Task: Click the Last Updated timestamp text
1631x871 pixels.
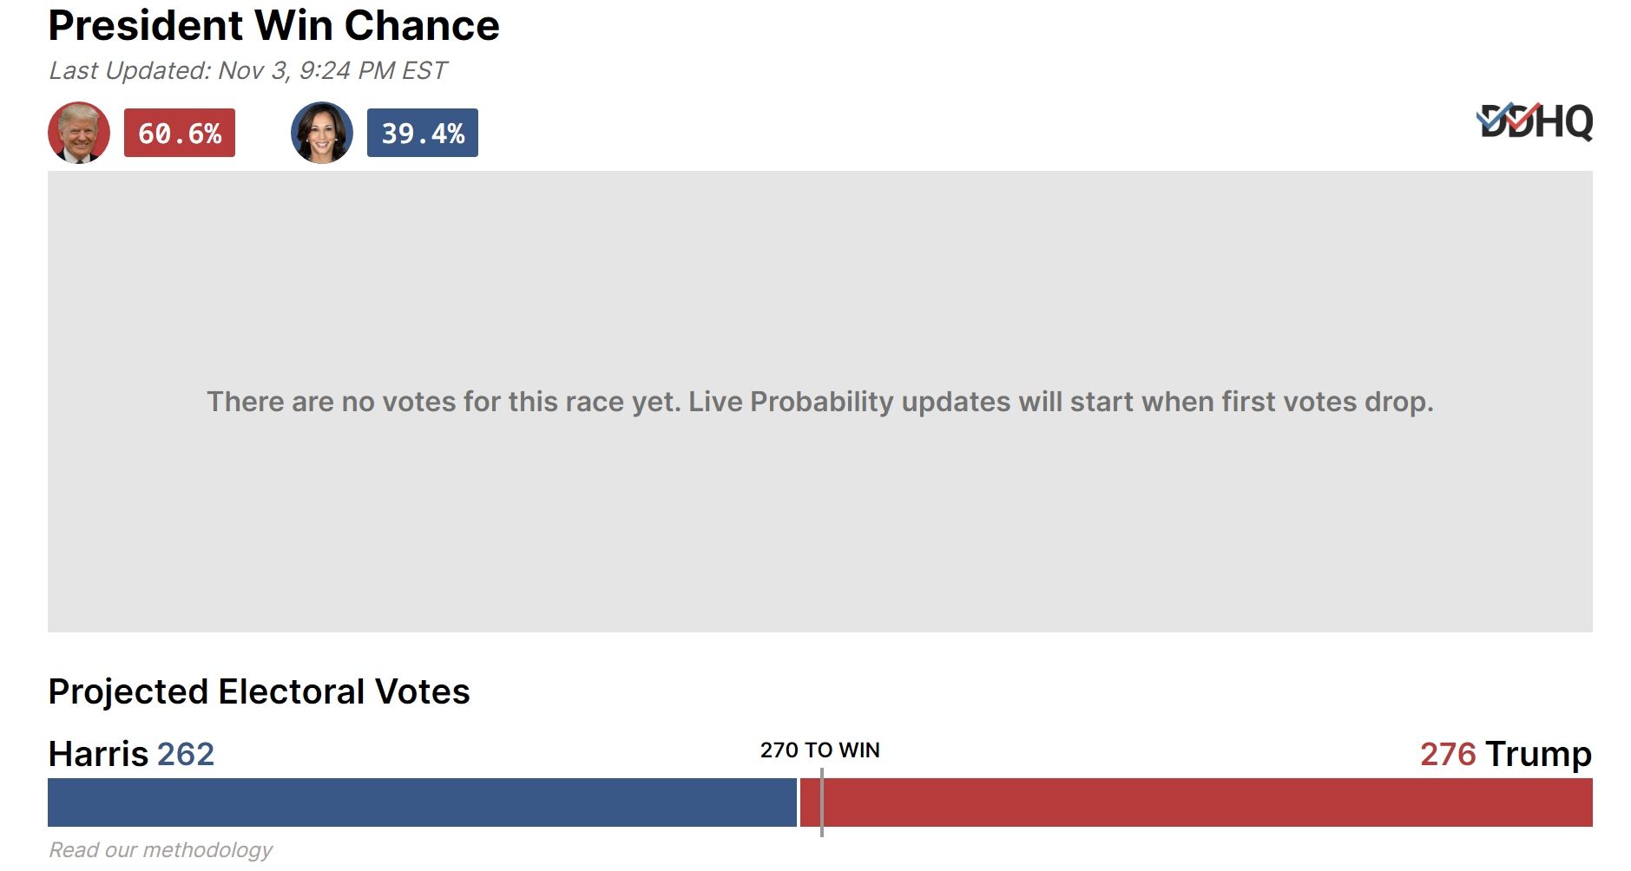Action: click(248, 70)
